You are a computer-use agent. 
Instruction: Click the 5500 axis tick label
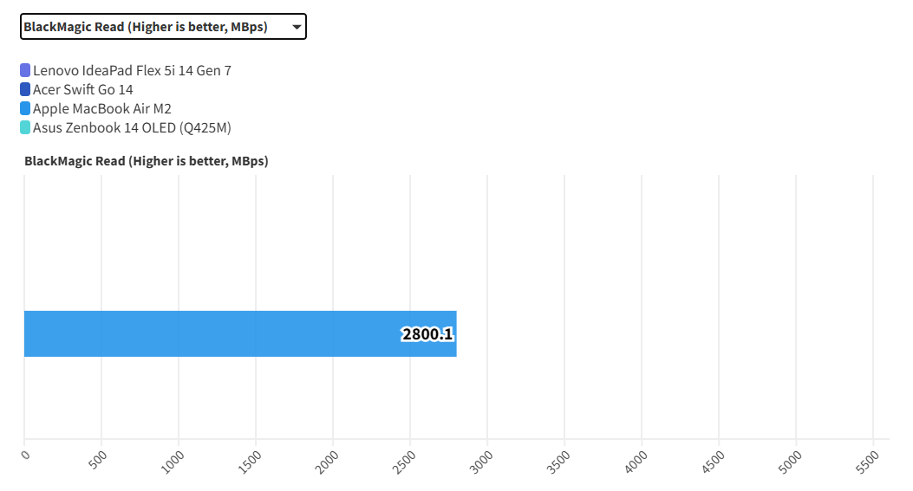click(867, 461)
